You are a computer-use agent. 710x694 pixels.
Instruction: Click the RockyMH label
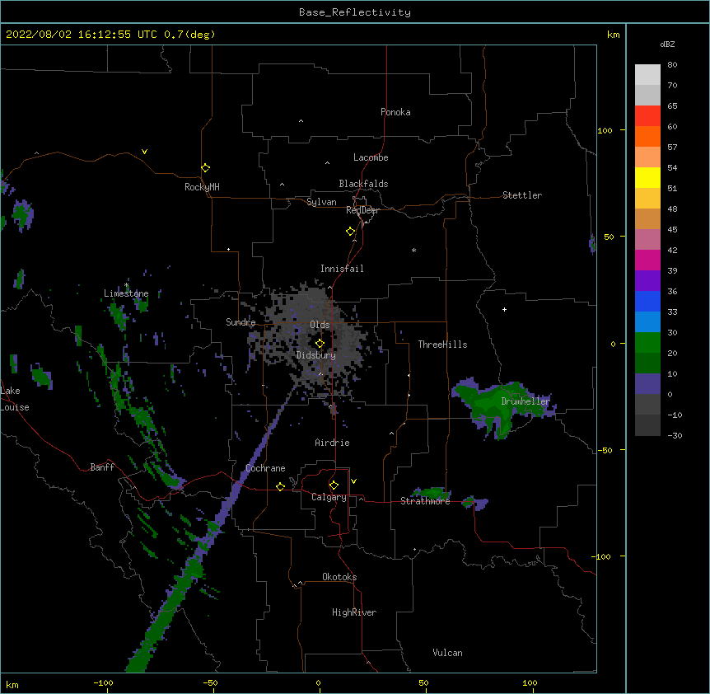tap(202, 187)
